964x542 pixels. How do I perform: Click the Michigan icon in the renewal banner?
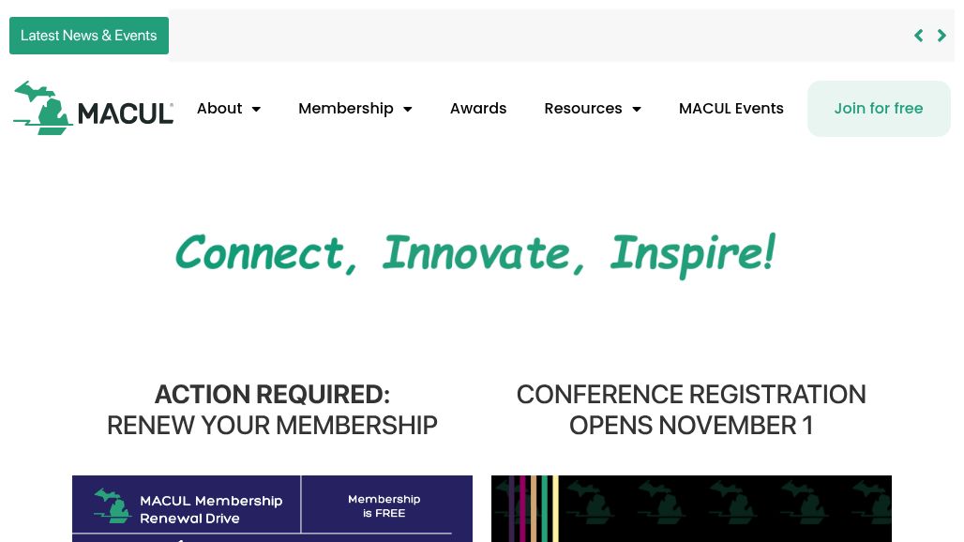point(112,506)
